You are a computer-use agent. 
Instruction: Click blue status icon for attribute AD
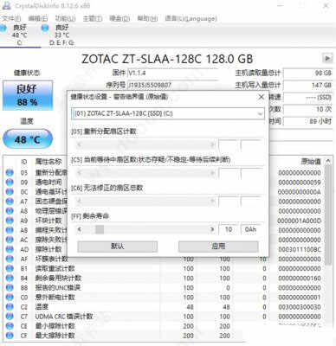tap(10, 249)
